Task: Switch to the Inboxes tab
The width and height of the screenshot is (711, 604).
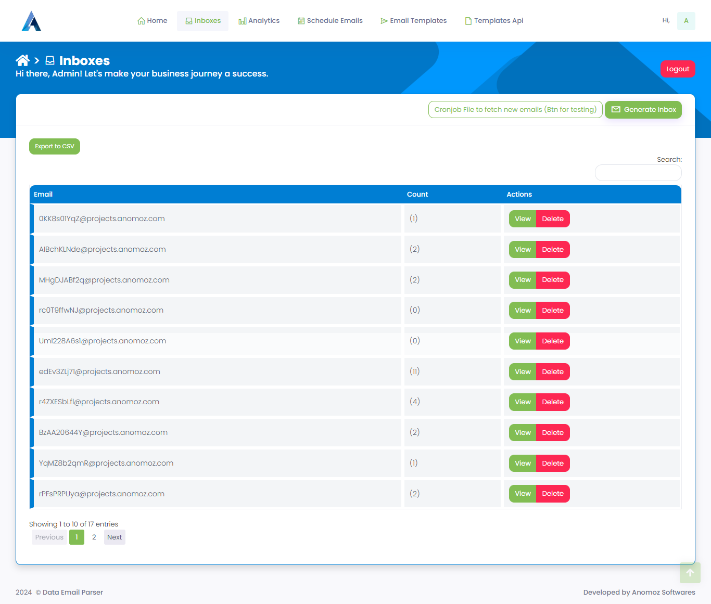Action: click(x=202, y=20)
